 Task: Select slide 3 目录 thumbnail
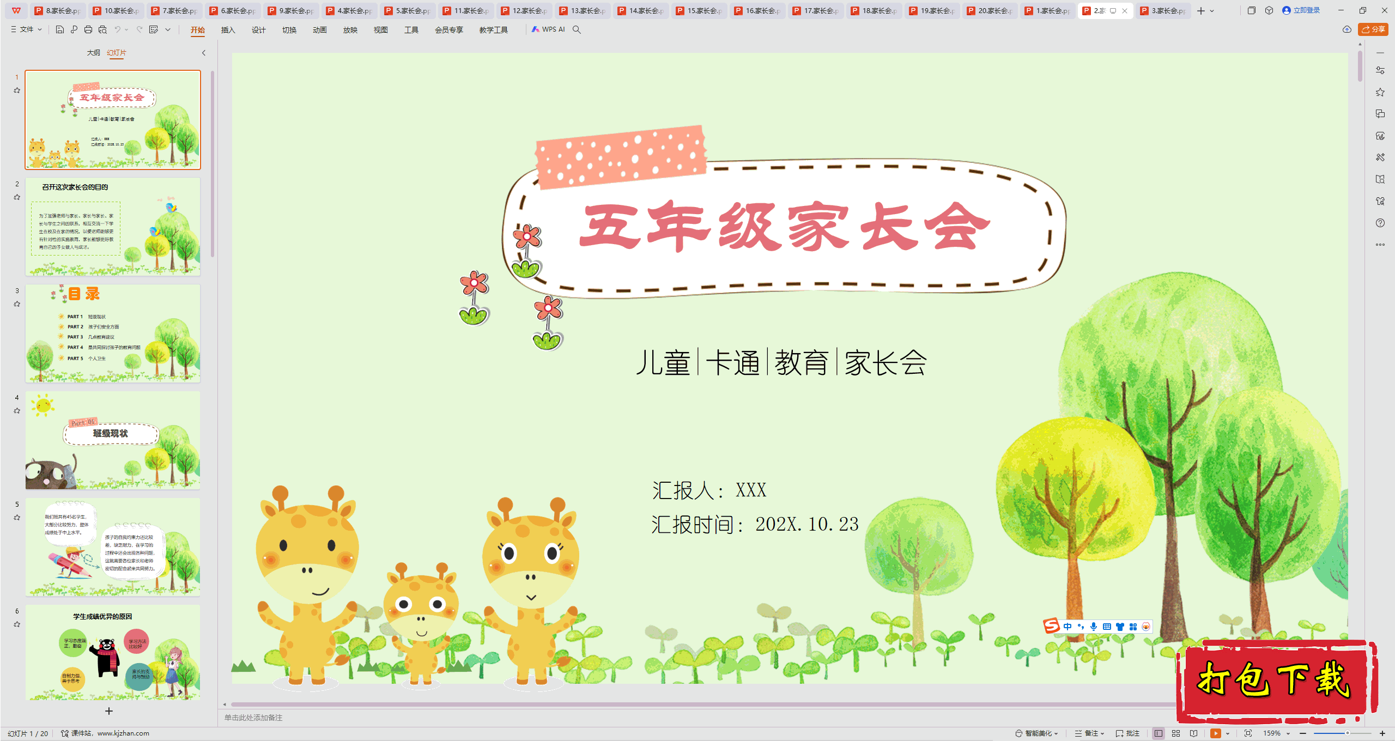(x=113, y=333)
